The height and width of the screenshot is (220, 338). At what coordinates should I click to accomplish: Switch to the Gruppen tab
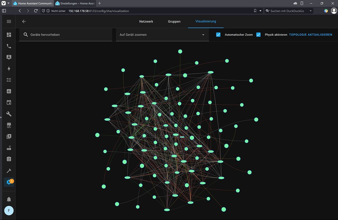[174, 22]
